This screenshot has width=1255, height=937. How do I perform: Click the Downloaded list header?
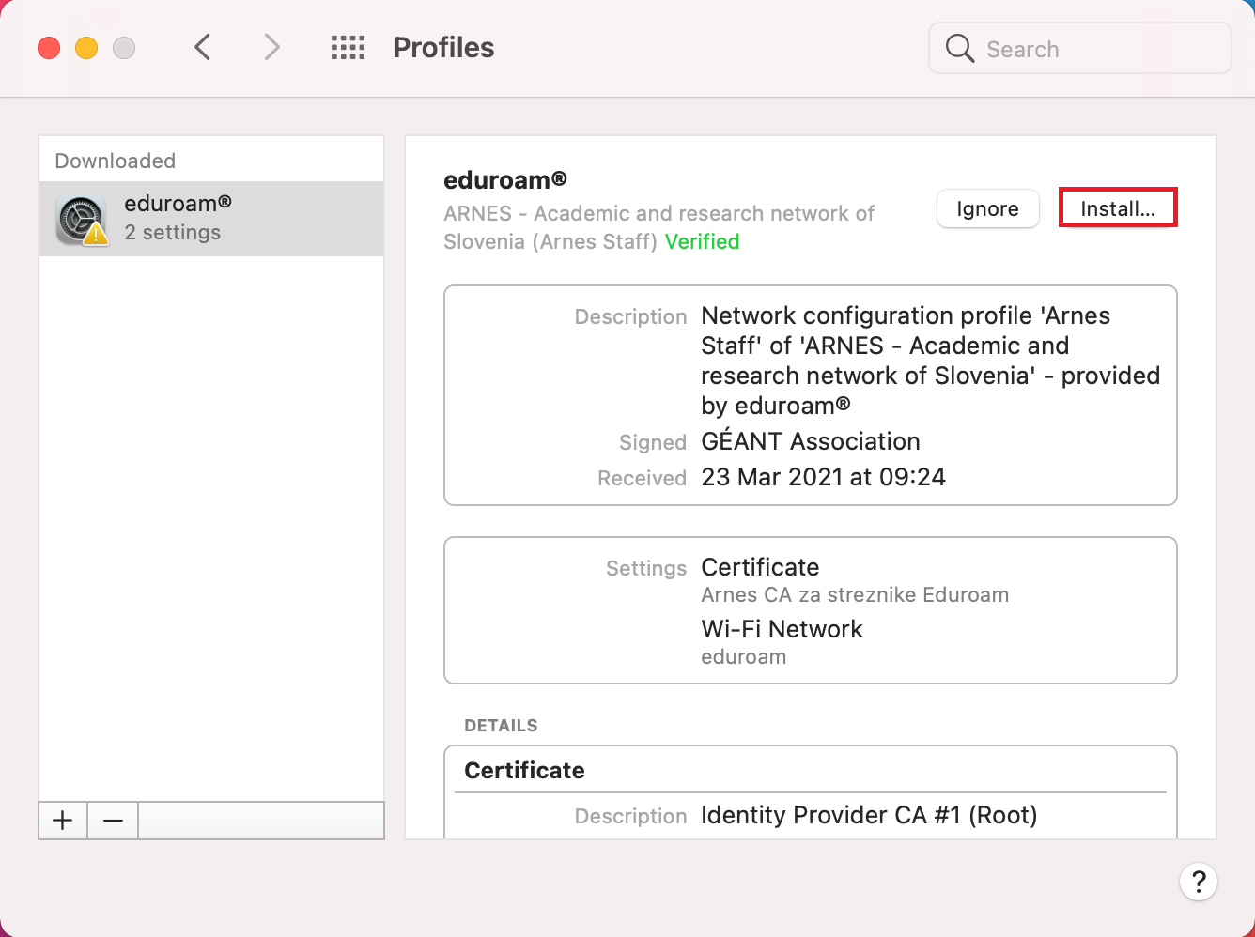(x=115, y=161)
